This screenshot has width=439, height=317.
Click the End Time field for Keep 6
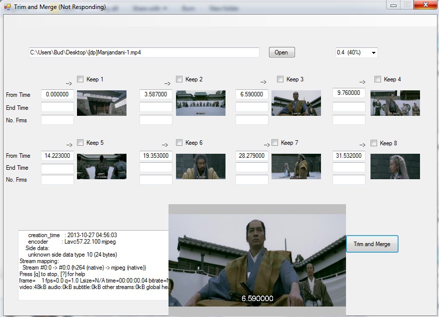coord(156,167)
